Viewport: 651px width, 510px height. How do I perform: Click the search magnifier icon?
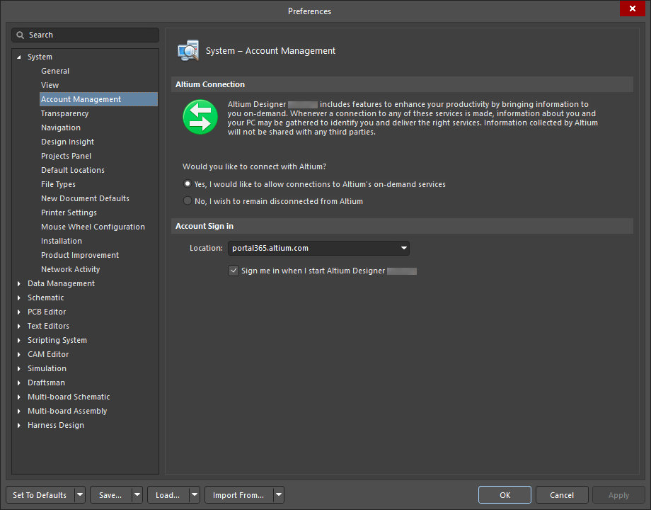click(x=20, y=35)
